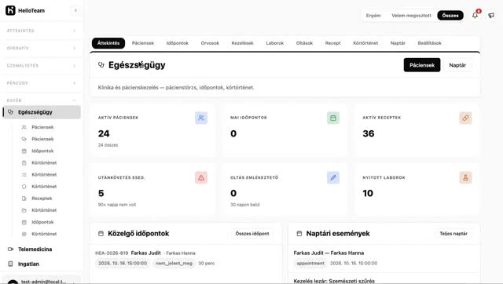Switch to the Oltások tab
Screen dimensions: 503x284
point(304,43)
